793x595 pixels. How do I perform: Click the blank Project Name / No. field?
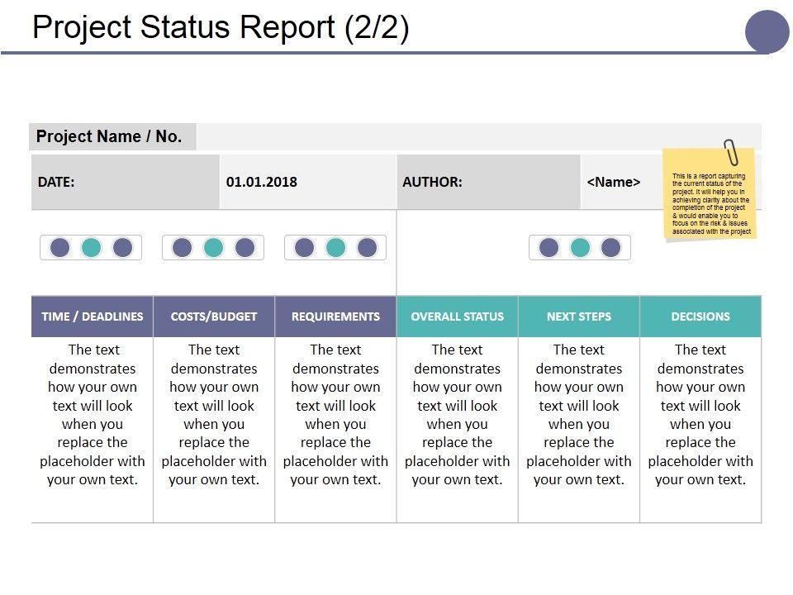pos(479,136)
